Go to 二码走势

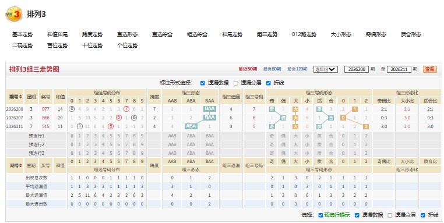coord(22,45)
